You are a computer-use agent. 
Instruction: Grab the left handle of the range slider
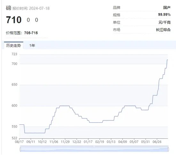click(20, 149)
